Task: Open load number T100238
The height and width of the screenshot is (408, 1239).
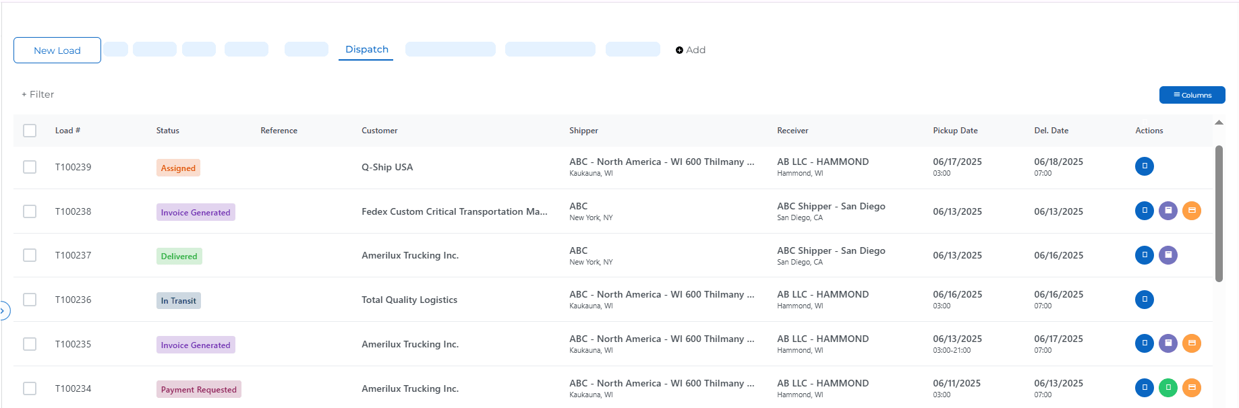Action: coord(73,211)
